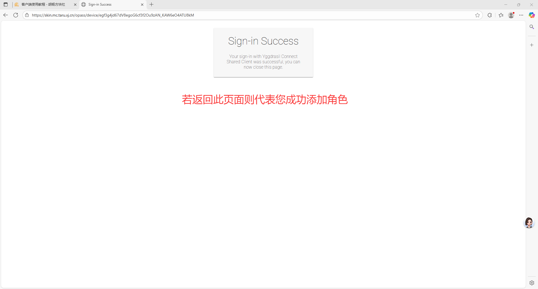View site information lock icon

pos(27,15)
